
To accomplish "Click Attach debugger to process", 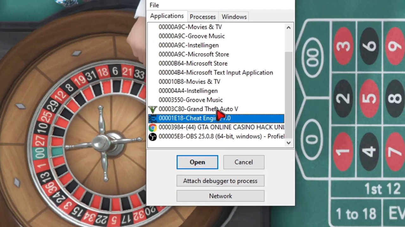I will tap(220, 181).
